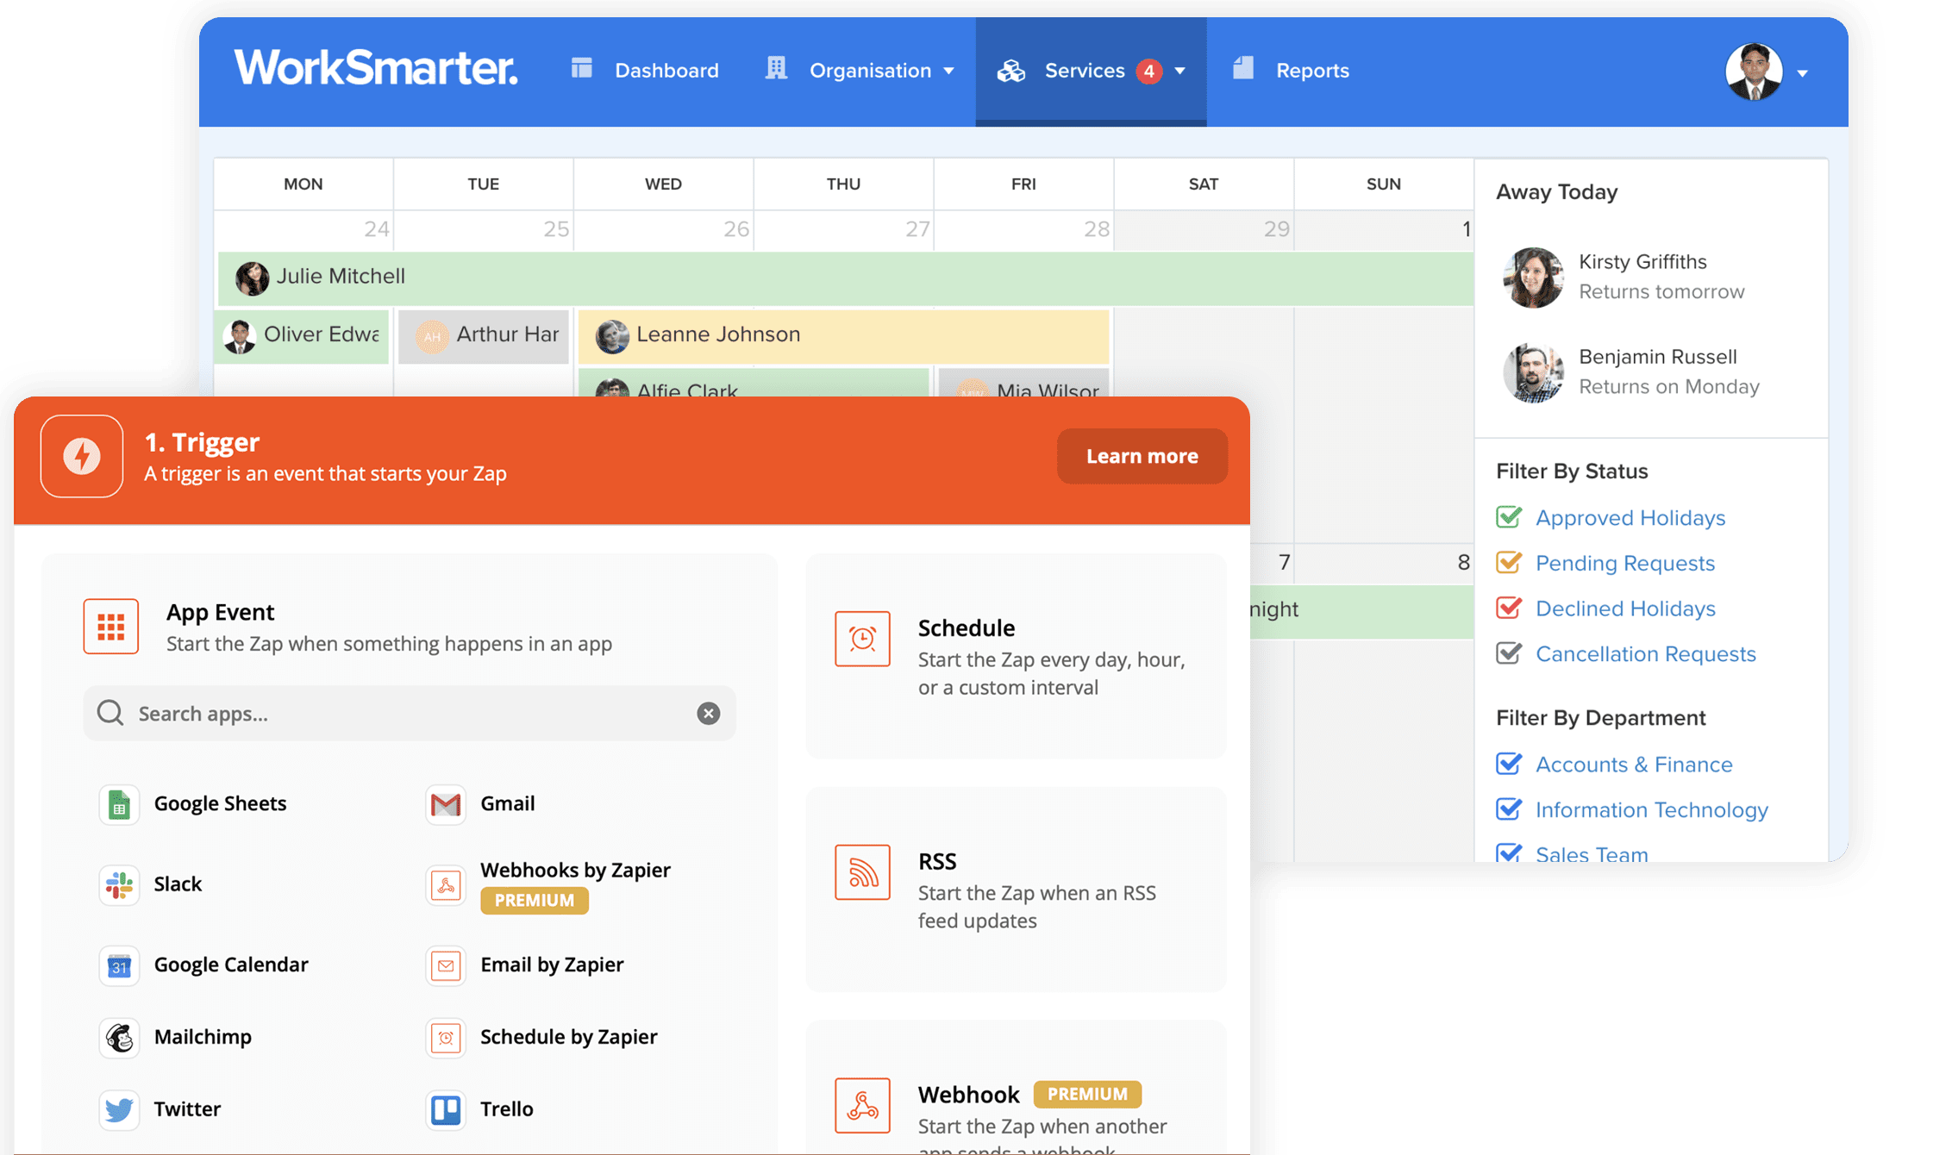1952x1155 pixels.
Task: Enable the Cancellation Requests filter
Action: coord(1509,653)
